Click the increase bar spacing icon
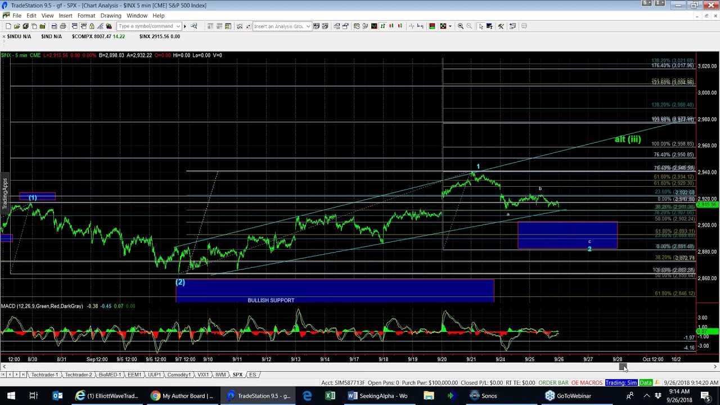This screenshot has height=405, width=720. tap(420, 26)
